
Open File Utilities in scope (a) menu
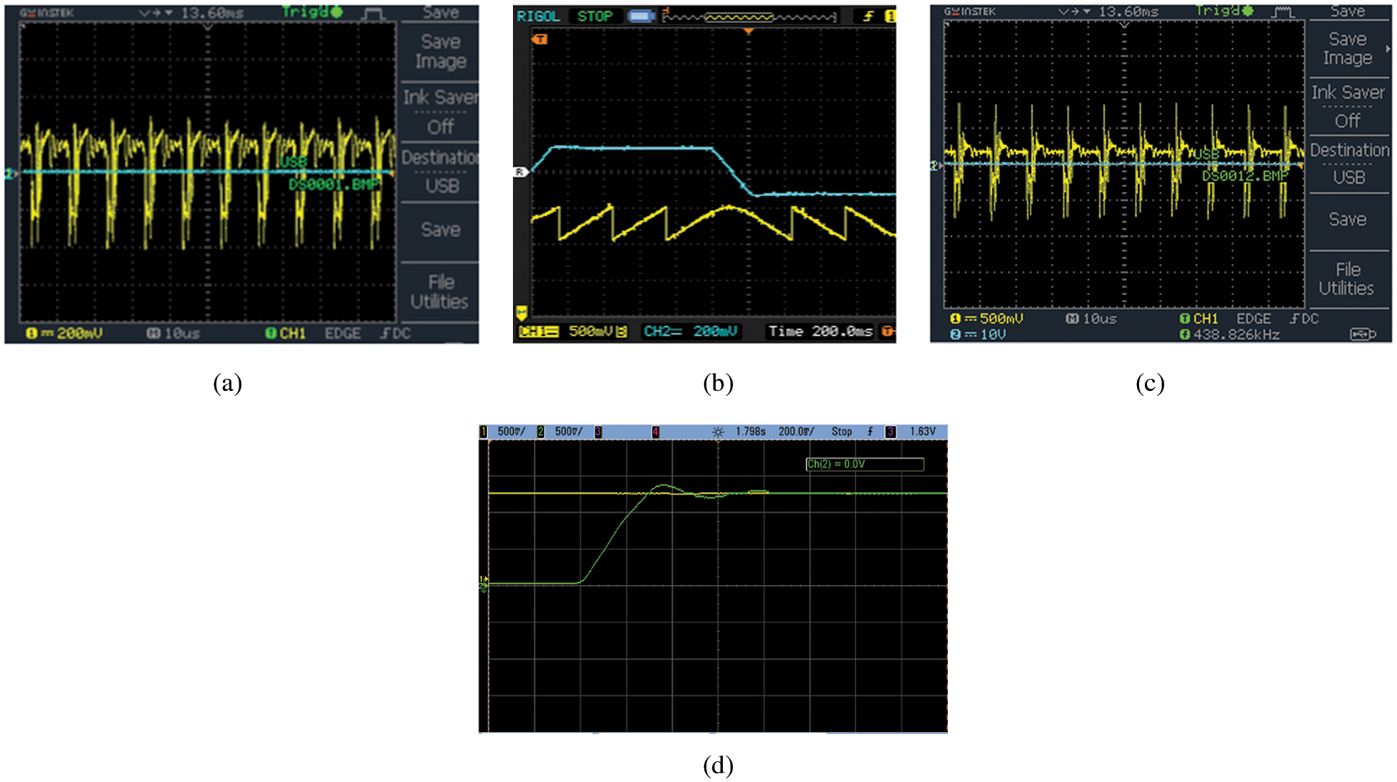coord(440,291)
